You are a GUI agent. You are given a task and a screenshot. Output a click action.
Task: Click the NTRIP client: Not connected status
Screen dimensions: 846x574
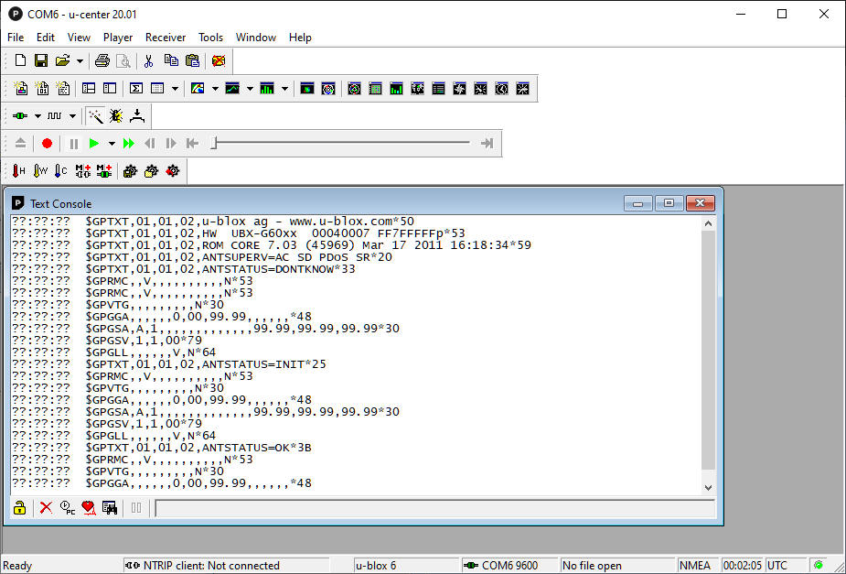point(227,566)
